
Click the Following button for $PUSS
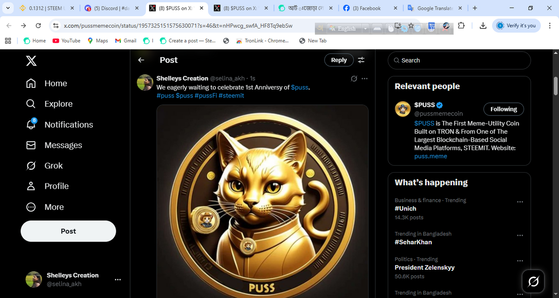(x=504, y=109)
